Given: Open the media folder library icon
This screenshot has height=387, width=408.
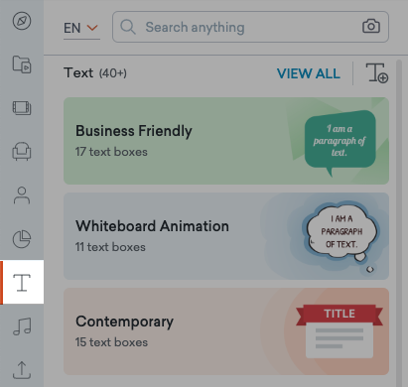Looking at the screenshot, I should point(22,64).
